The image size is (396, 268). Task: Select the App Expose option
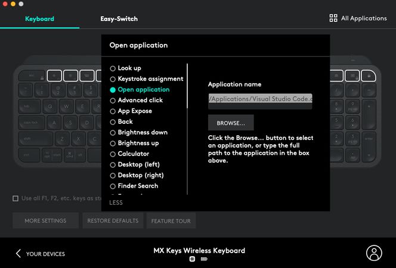[131, 111]
